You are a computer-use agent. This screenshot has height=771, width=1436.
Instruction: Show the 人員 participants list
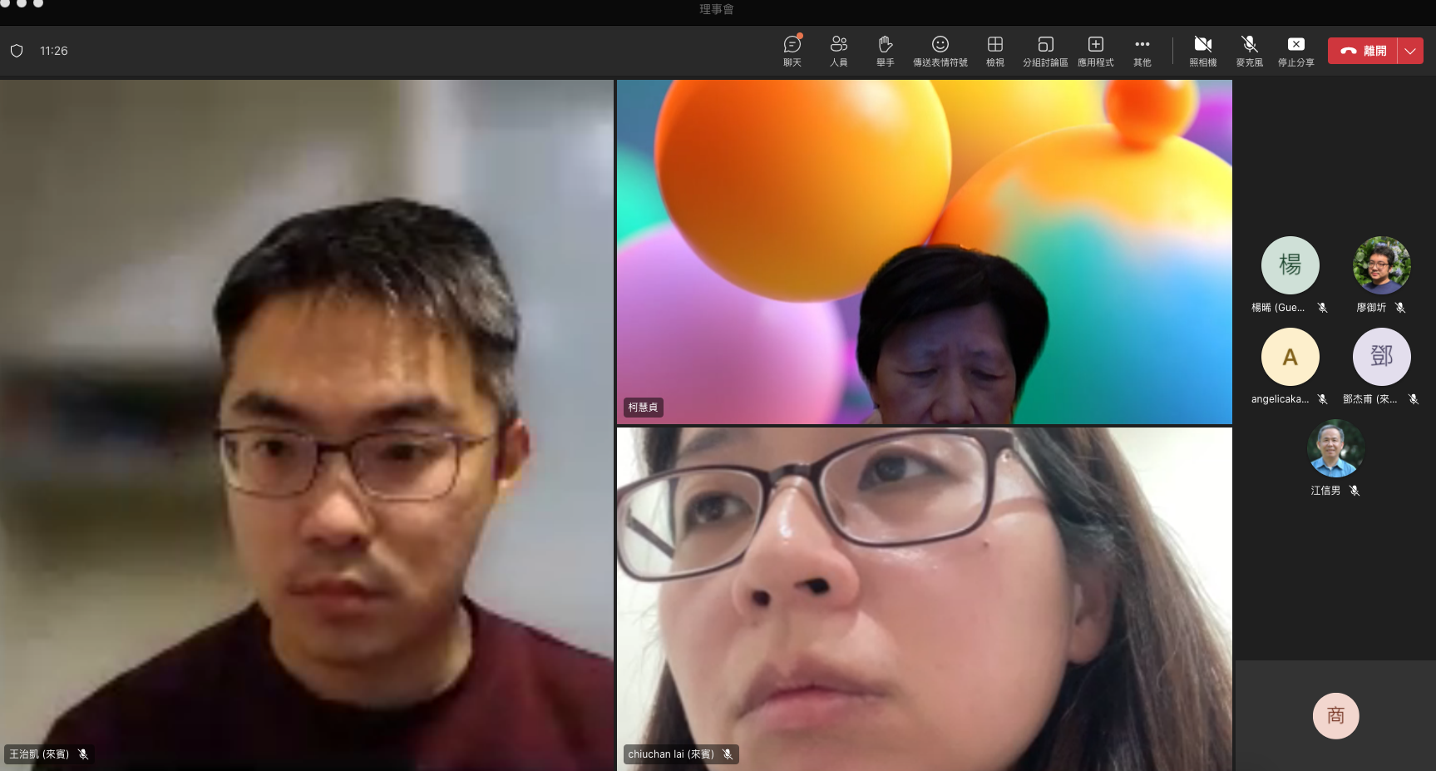click(839, 51)
